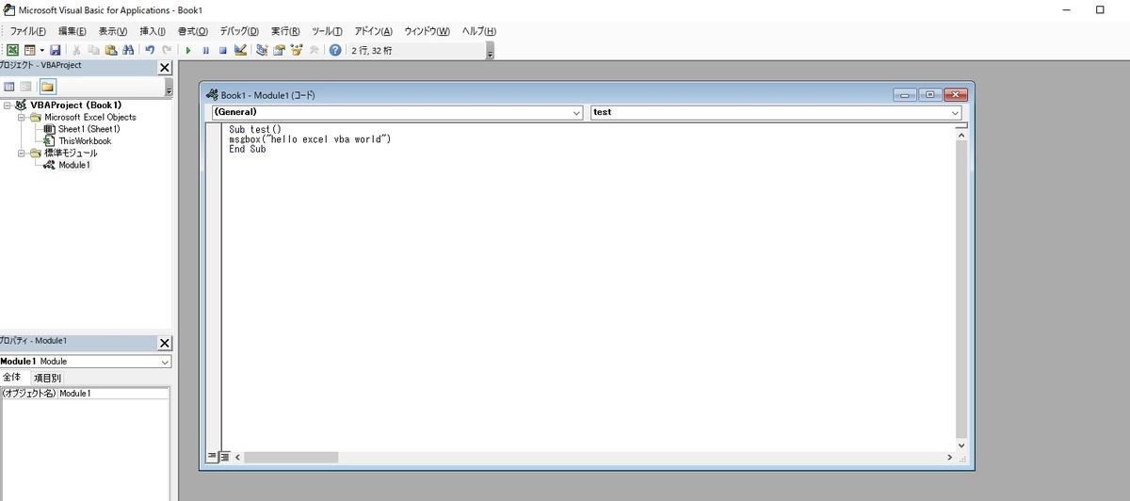This screenshot has height=501, width=1130.
Task: Open the アドイン(A) menu
Action: click(x=373, y=31)
